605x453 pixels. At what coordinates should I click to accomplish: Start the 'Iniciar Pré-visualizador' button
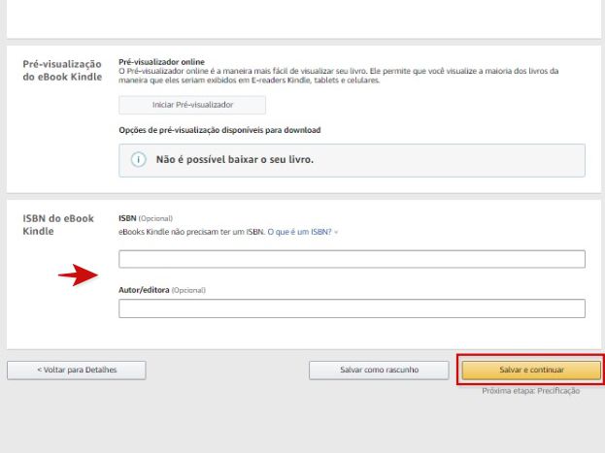click(x=192, y=105)
